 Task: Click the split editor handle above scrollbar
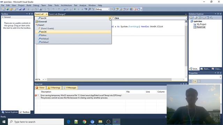[186, 22]
